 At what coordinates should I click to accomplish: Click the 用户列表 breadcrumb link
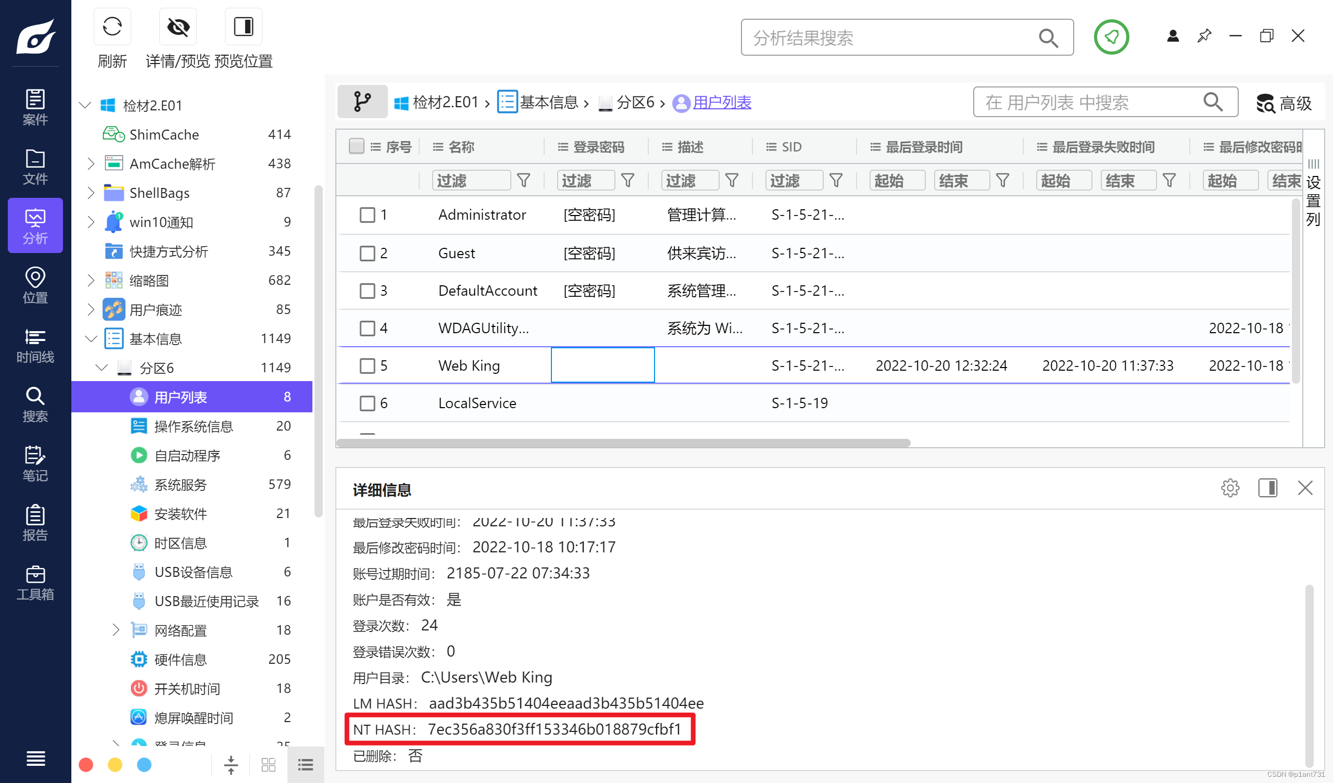(x=722, y=102)
